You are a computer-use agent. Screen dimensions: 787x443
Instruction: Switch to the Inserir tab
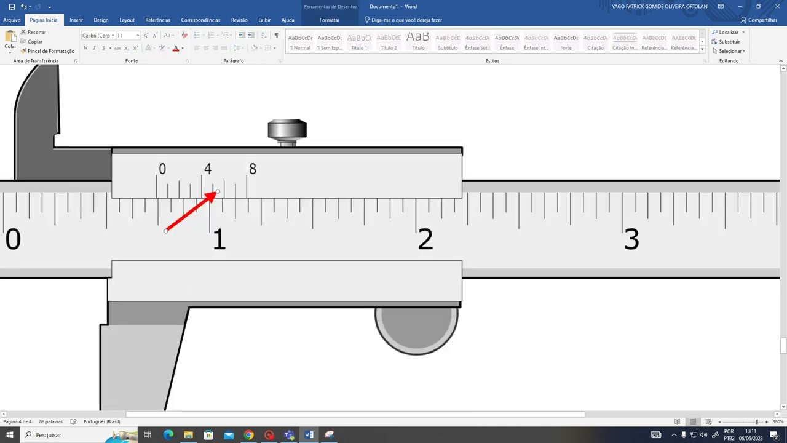pyautogui.click(x=76, y=20)
